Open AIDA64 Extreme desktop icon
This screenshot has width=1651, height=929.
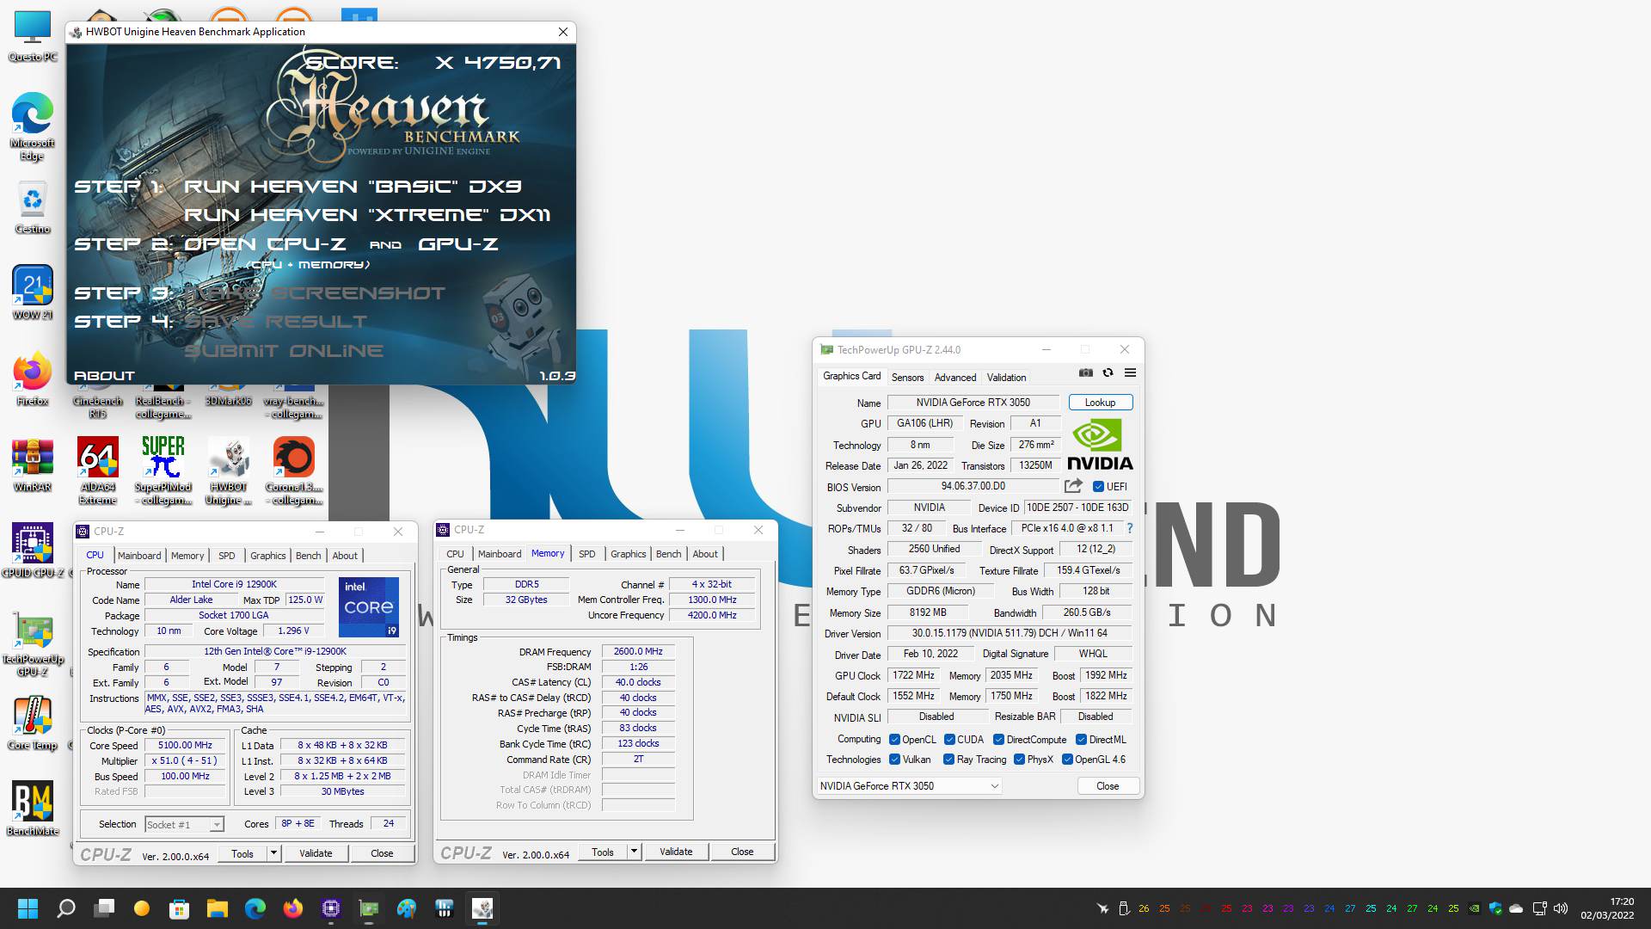(98, 471)
